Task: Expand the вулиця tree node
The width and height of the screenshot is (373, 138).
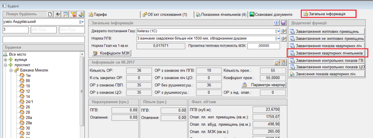Action: [x=5, y=60]
